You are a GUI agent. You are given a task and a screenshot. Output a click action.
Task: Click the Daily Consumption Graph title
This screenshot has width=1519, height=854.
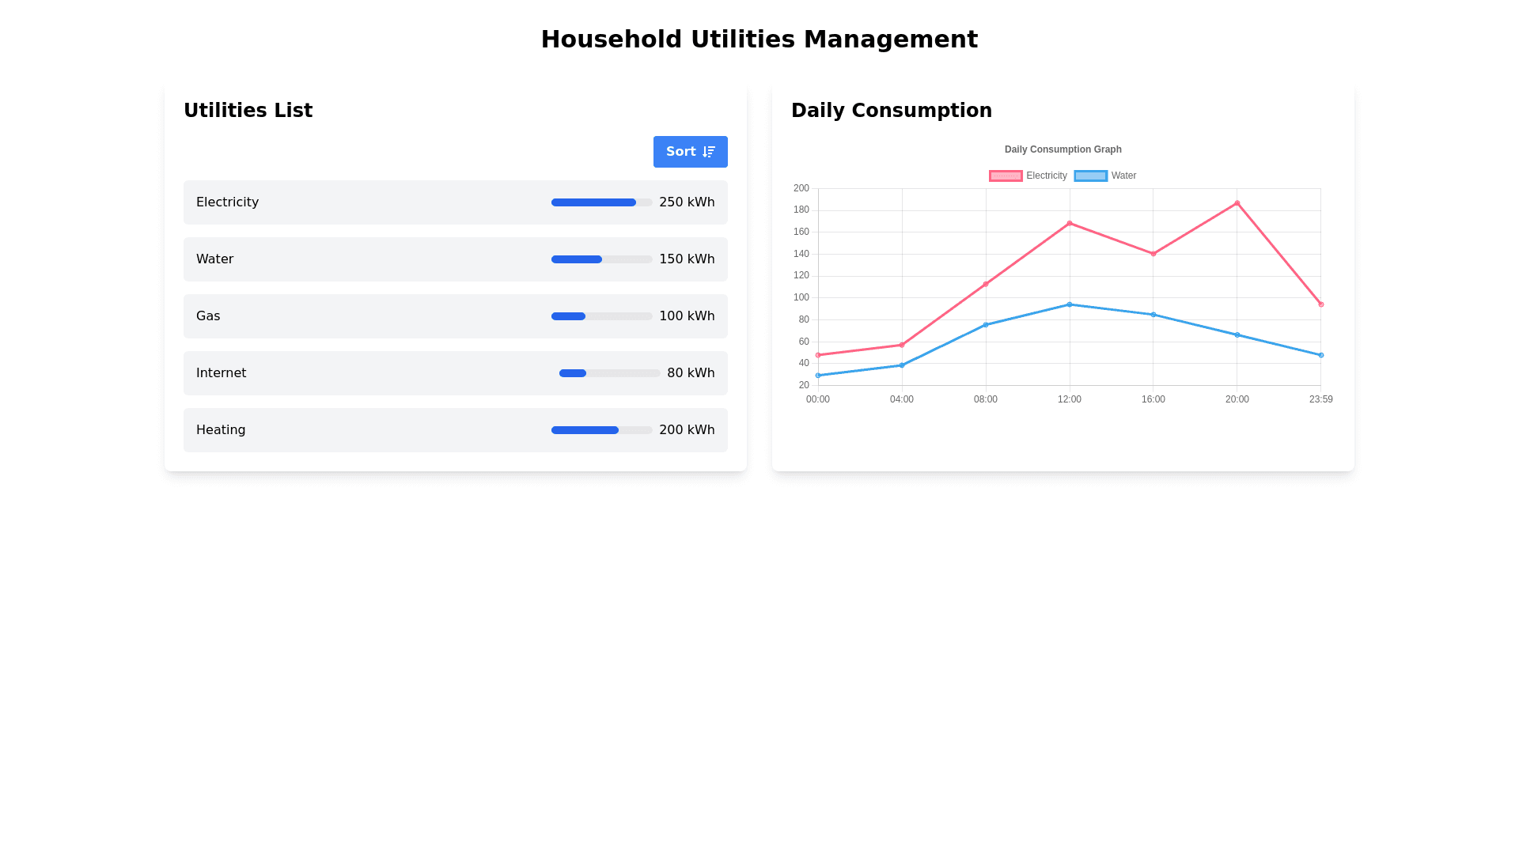coord(1063,149)
